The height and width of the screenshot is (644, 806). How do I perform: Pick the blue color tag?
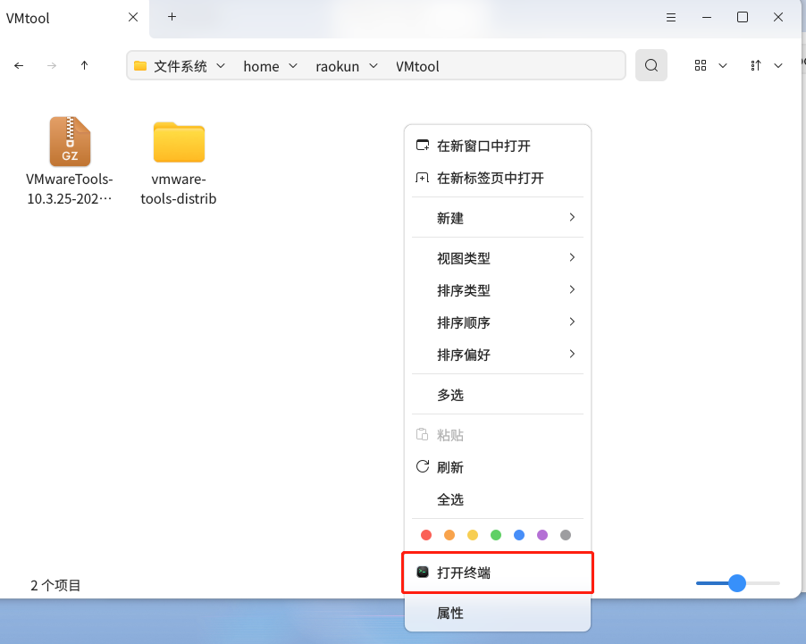[519, 535]
